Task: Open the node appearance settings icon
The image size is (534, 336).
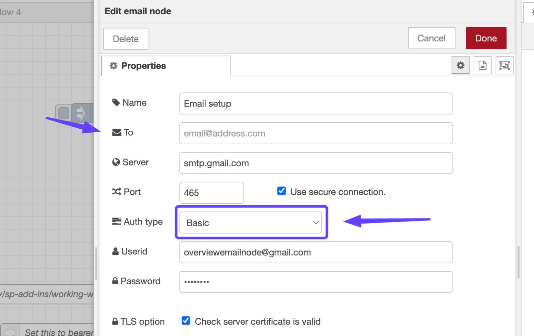Action: (504, 65)
